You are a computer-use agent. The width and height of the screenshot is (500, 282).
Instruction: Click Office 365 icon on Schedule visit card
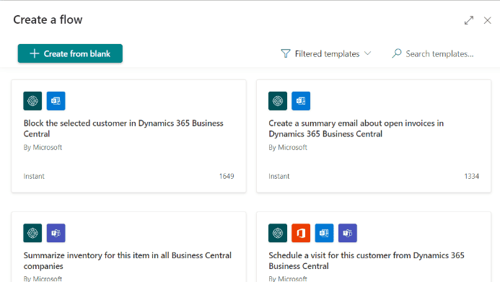301,233
